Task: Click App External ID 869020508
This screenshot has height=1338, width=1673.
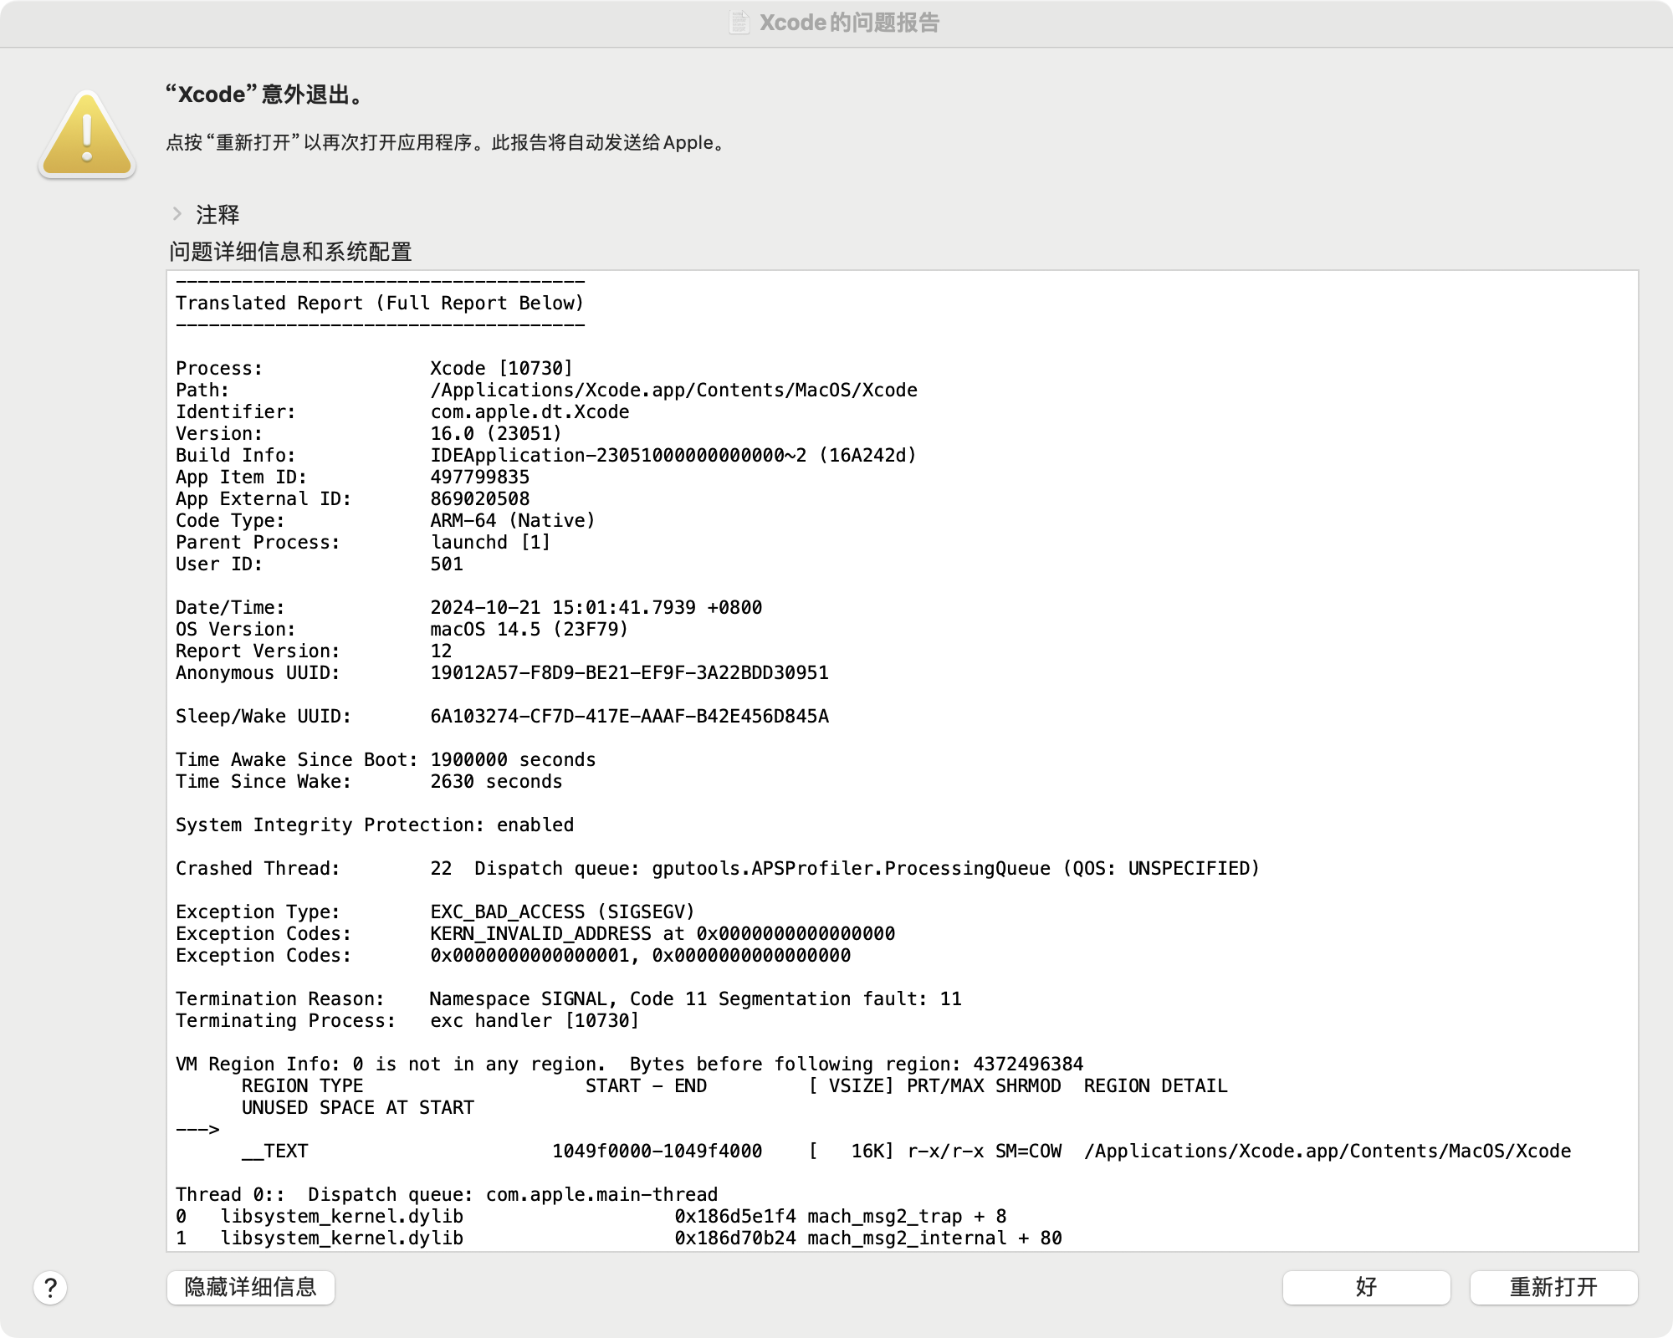Action: (x=479, y=498)
